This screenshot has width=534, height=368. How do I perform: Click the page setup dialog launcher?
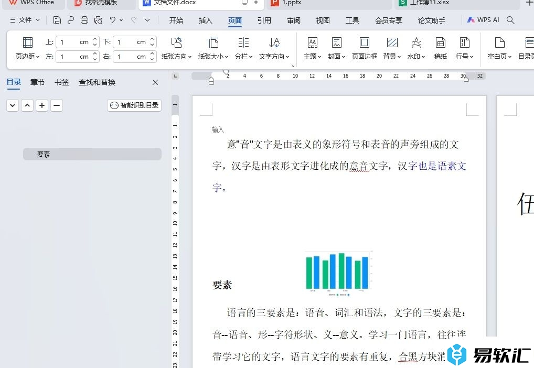click(x=293, y=66)
